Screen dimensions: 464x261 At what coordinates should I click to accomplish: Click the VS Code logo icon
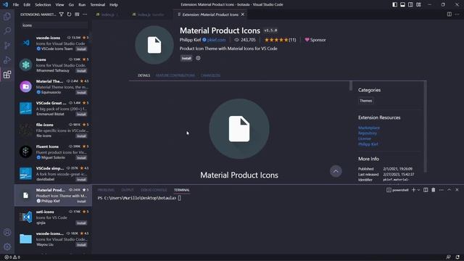click(5, 4)
